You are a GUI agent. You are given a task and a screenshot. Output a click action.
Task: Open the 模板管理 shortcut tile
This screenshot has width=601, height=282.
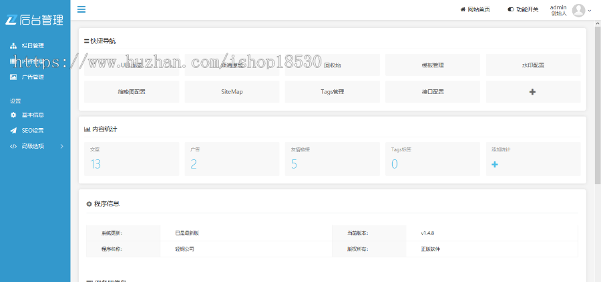point(432,65)
